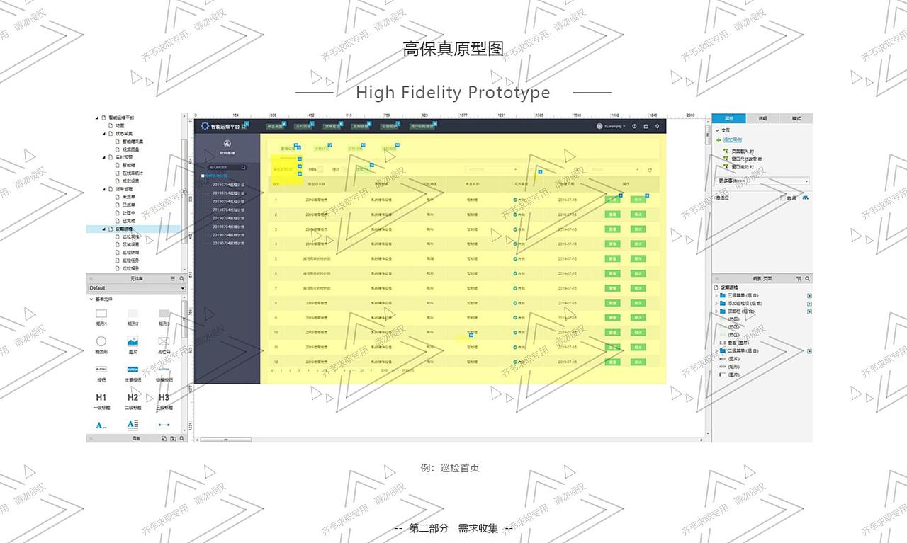Select the H3 三级标题 heading widget
The image size is (907, 543).
[x=164, y=401]
